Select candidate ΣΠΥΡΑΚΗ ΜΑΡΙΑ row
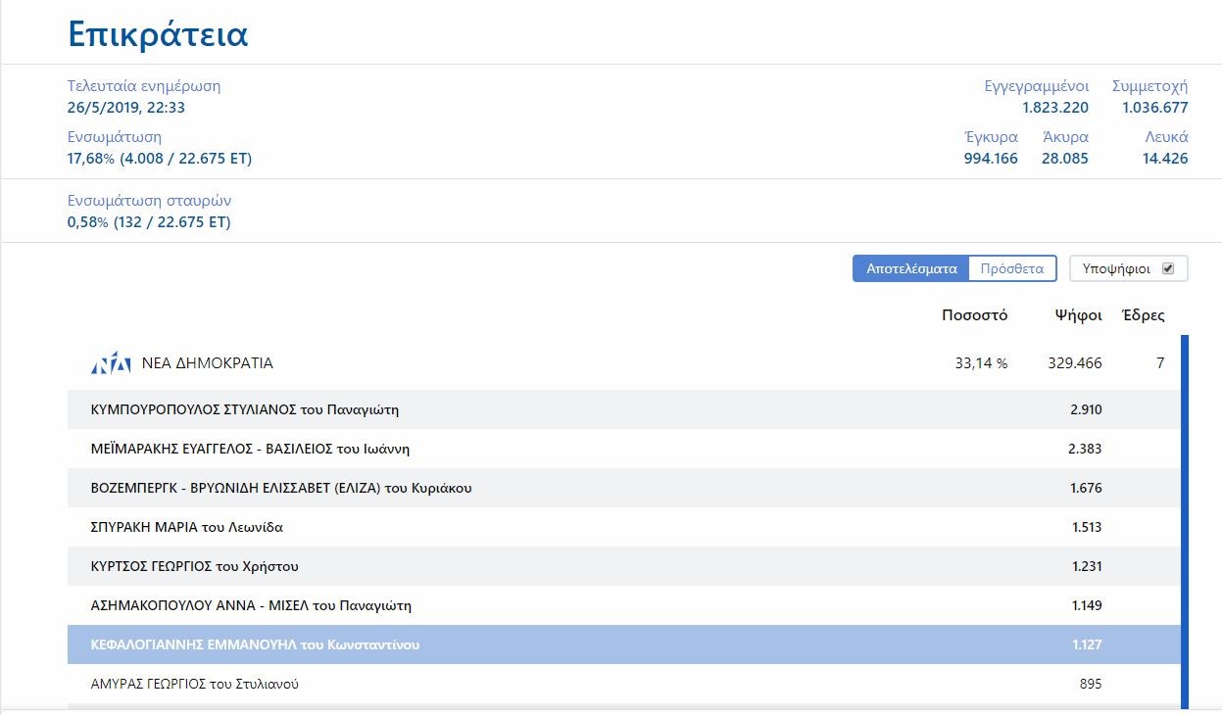1222x715 pixels. click(186, 527)
